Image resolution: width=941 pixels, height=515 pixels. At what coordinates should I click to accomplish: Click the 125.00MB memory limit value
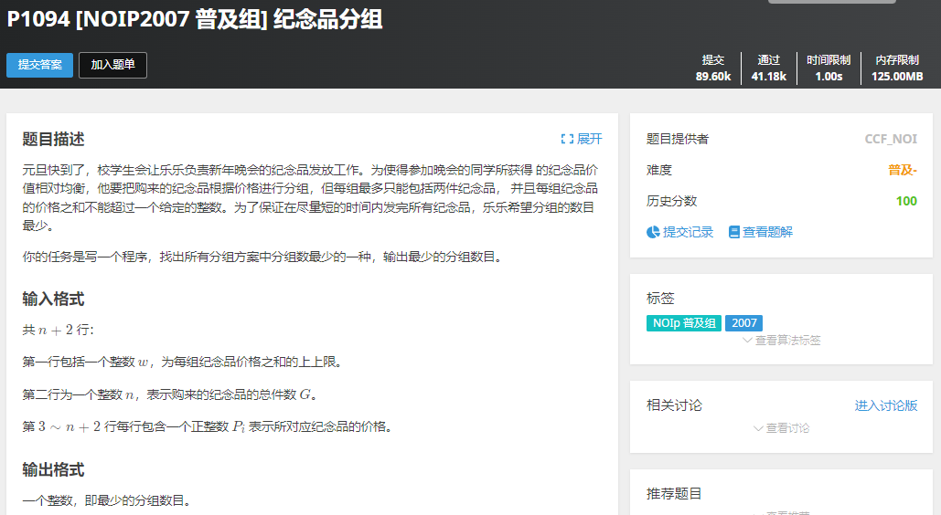point(897,77)
